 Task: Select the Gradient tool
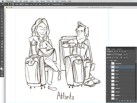2,41
